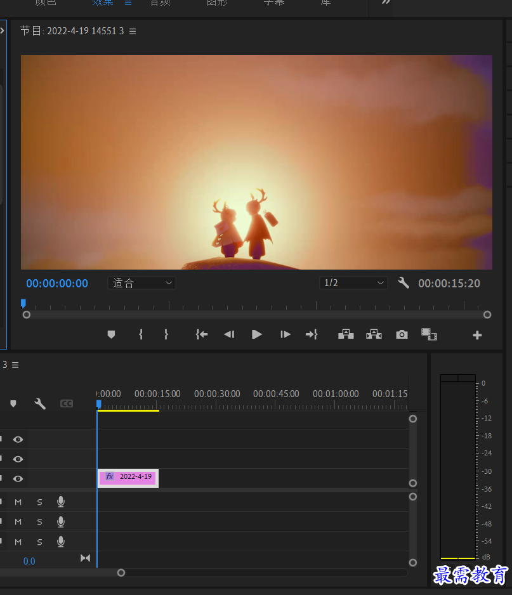512x595 pixels.
Task: Switch to 效果 workspace tab
Action: point(103,3)
